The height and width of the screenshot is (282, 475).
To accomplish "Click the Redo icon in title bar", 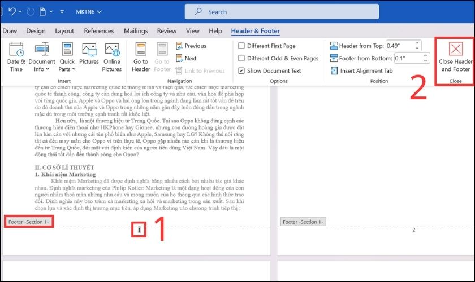I will tap(31, 11).
